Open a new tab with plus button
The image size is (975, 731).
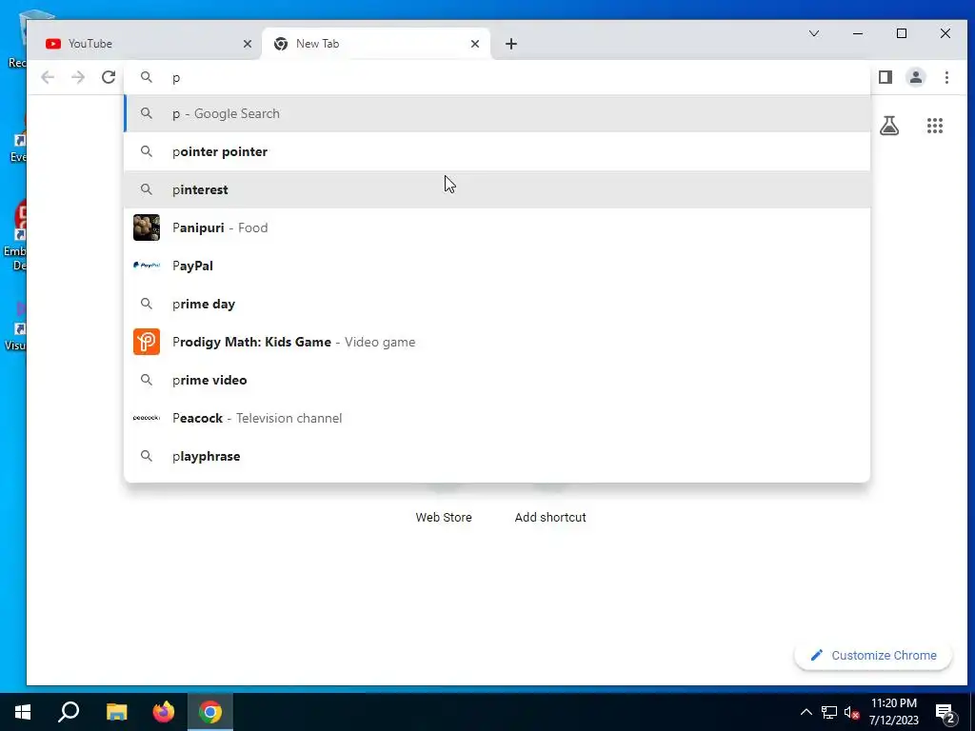pyautogui.click(x=511, y=44)
